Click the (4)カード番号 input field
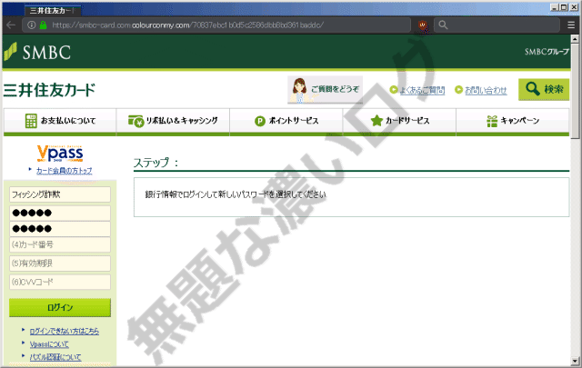Image resolution: width=582 pixels, height=368 pixels. pos(60,244)
